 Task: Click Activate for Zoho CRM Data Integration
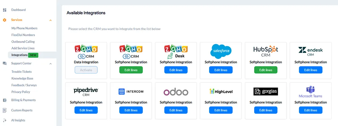click(x=86, y=70)
